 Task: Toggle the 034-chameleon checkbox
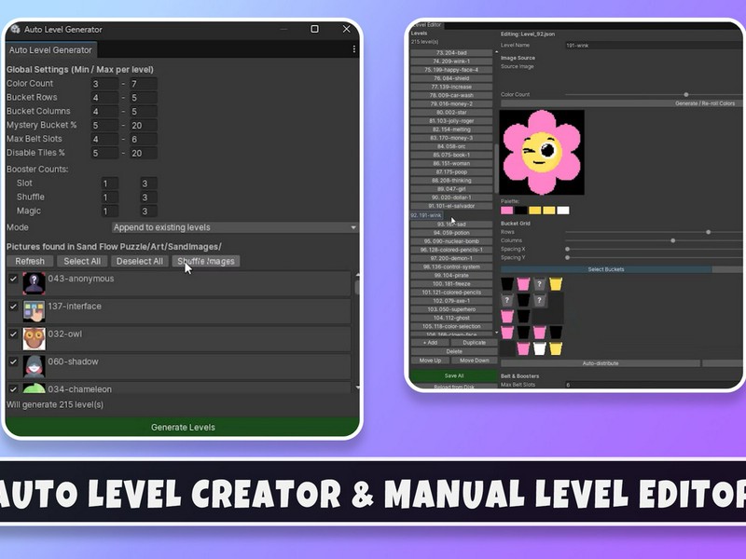[13, 389]
